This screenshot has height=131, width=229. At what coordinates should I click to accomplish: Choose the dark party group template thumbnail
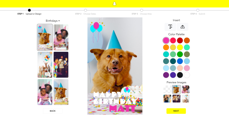coord(61,65)
